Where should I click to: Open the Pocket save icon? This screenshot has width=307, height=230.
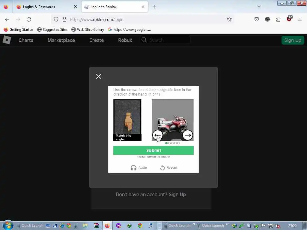pos(257,19)
